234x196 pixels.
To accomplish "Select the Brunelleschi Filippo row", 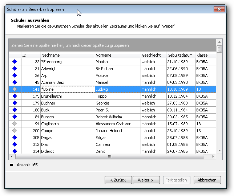I will (112, 96).
